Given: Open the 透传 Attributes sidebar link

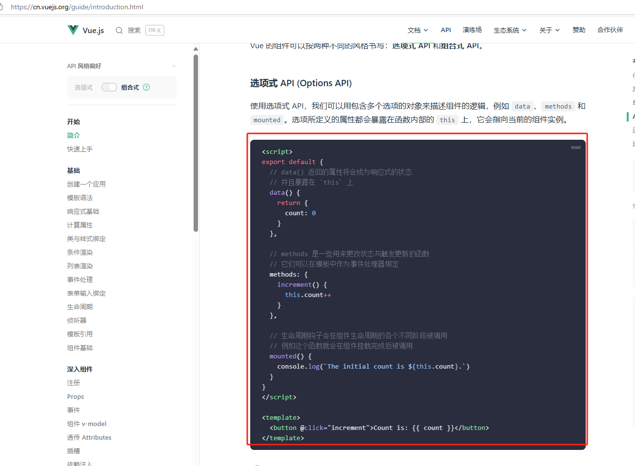Looking at the screenshot, I should (x=89, y=437).
